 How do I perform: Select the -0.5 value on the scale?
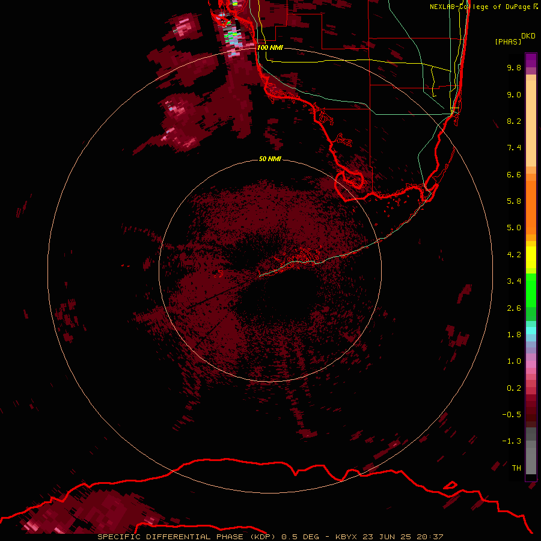point(512,415)
